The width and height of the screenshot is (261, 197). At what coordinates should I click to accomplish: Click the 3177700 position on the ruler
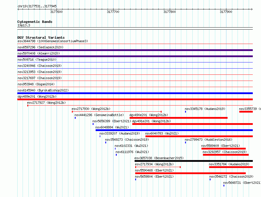tap(113, 12)
